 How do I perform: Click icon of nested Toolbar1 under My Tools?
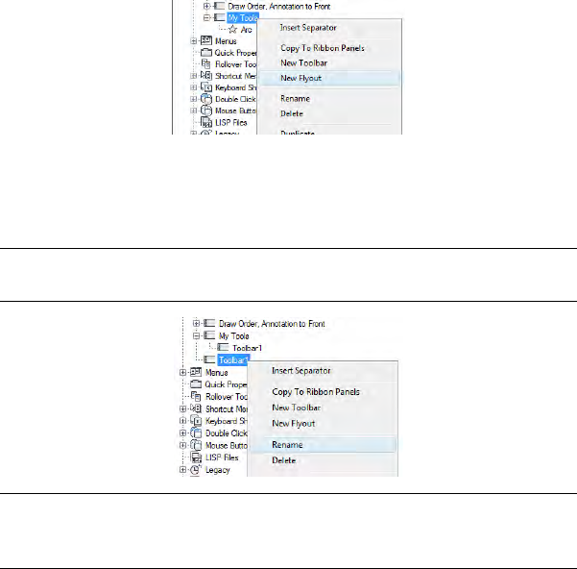[223, 347]
